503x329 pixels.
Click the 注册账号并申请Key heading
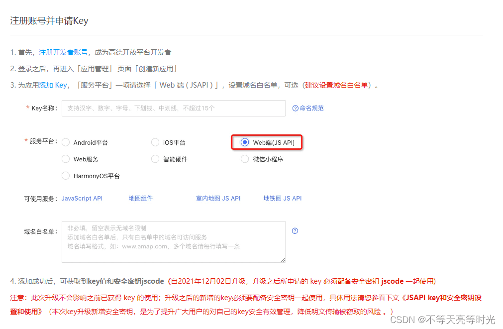[x=49, y=21]
